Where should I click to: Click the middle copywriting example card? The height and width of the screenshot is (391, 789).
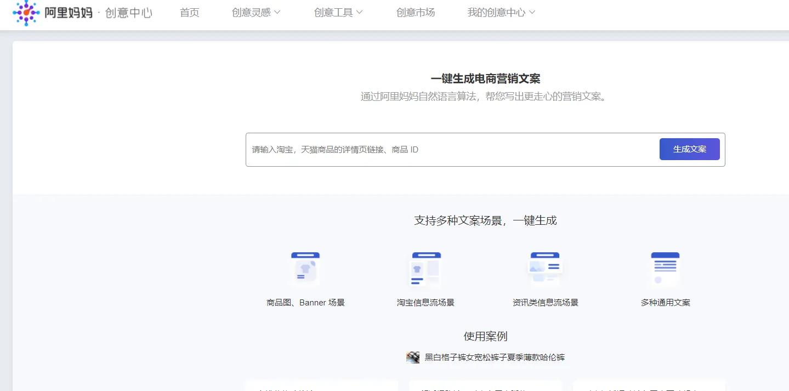point(485,387)
